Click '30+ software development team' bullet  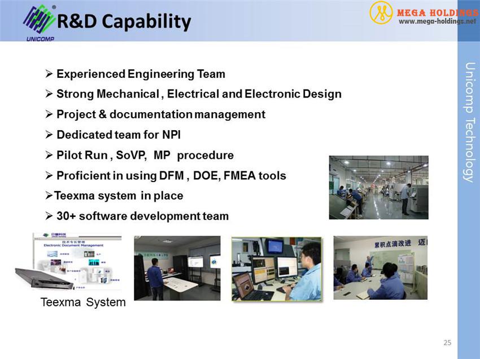pyautogui.click(x=143, y=216)
